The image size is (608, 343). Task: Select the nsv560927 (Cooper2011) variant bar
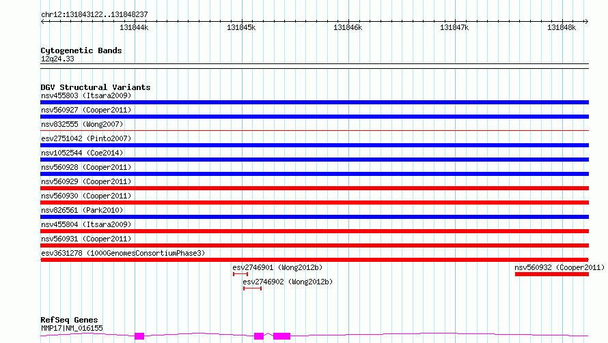tap(314, 117)
